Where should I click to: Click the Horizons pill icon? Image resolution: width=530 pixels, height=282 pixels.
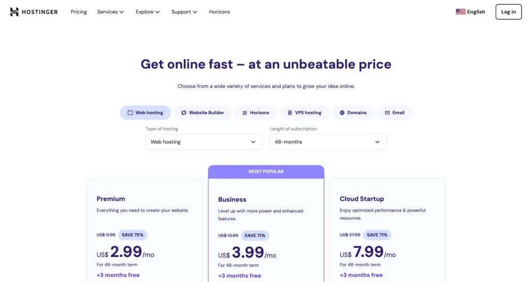click(245, 113)
